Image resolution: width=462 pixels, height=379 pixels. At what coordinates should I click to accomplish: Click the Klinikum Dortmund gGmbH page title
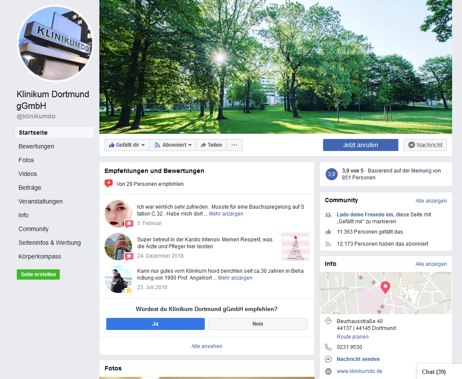pos(53,100)
